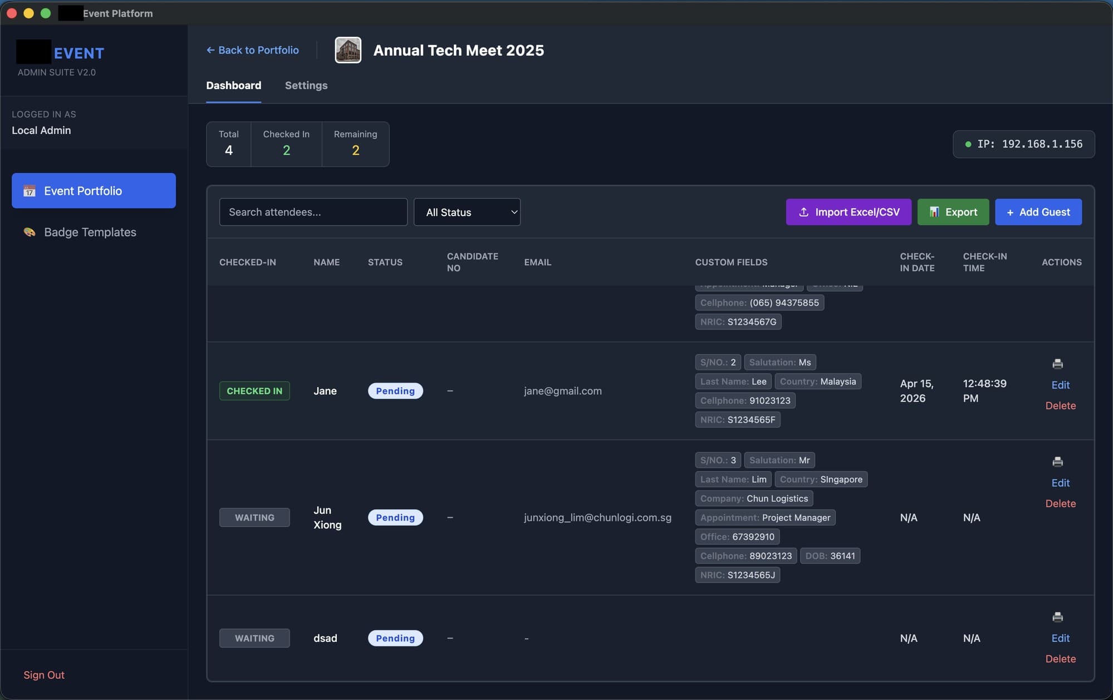Screen dimensions: 1113x700
Task: Click the Appointment: Project Manager tag
Action: coord(765,517)
